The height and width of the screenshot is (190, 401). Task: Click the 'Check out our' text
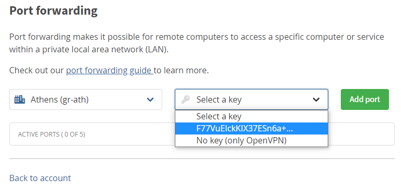(x=36, y=70)
